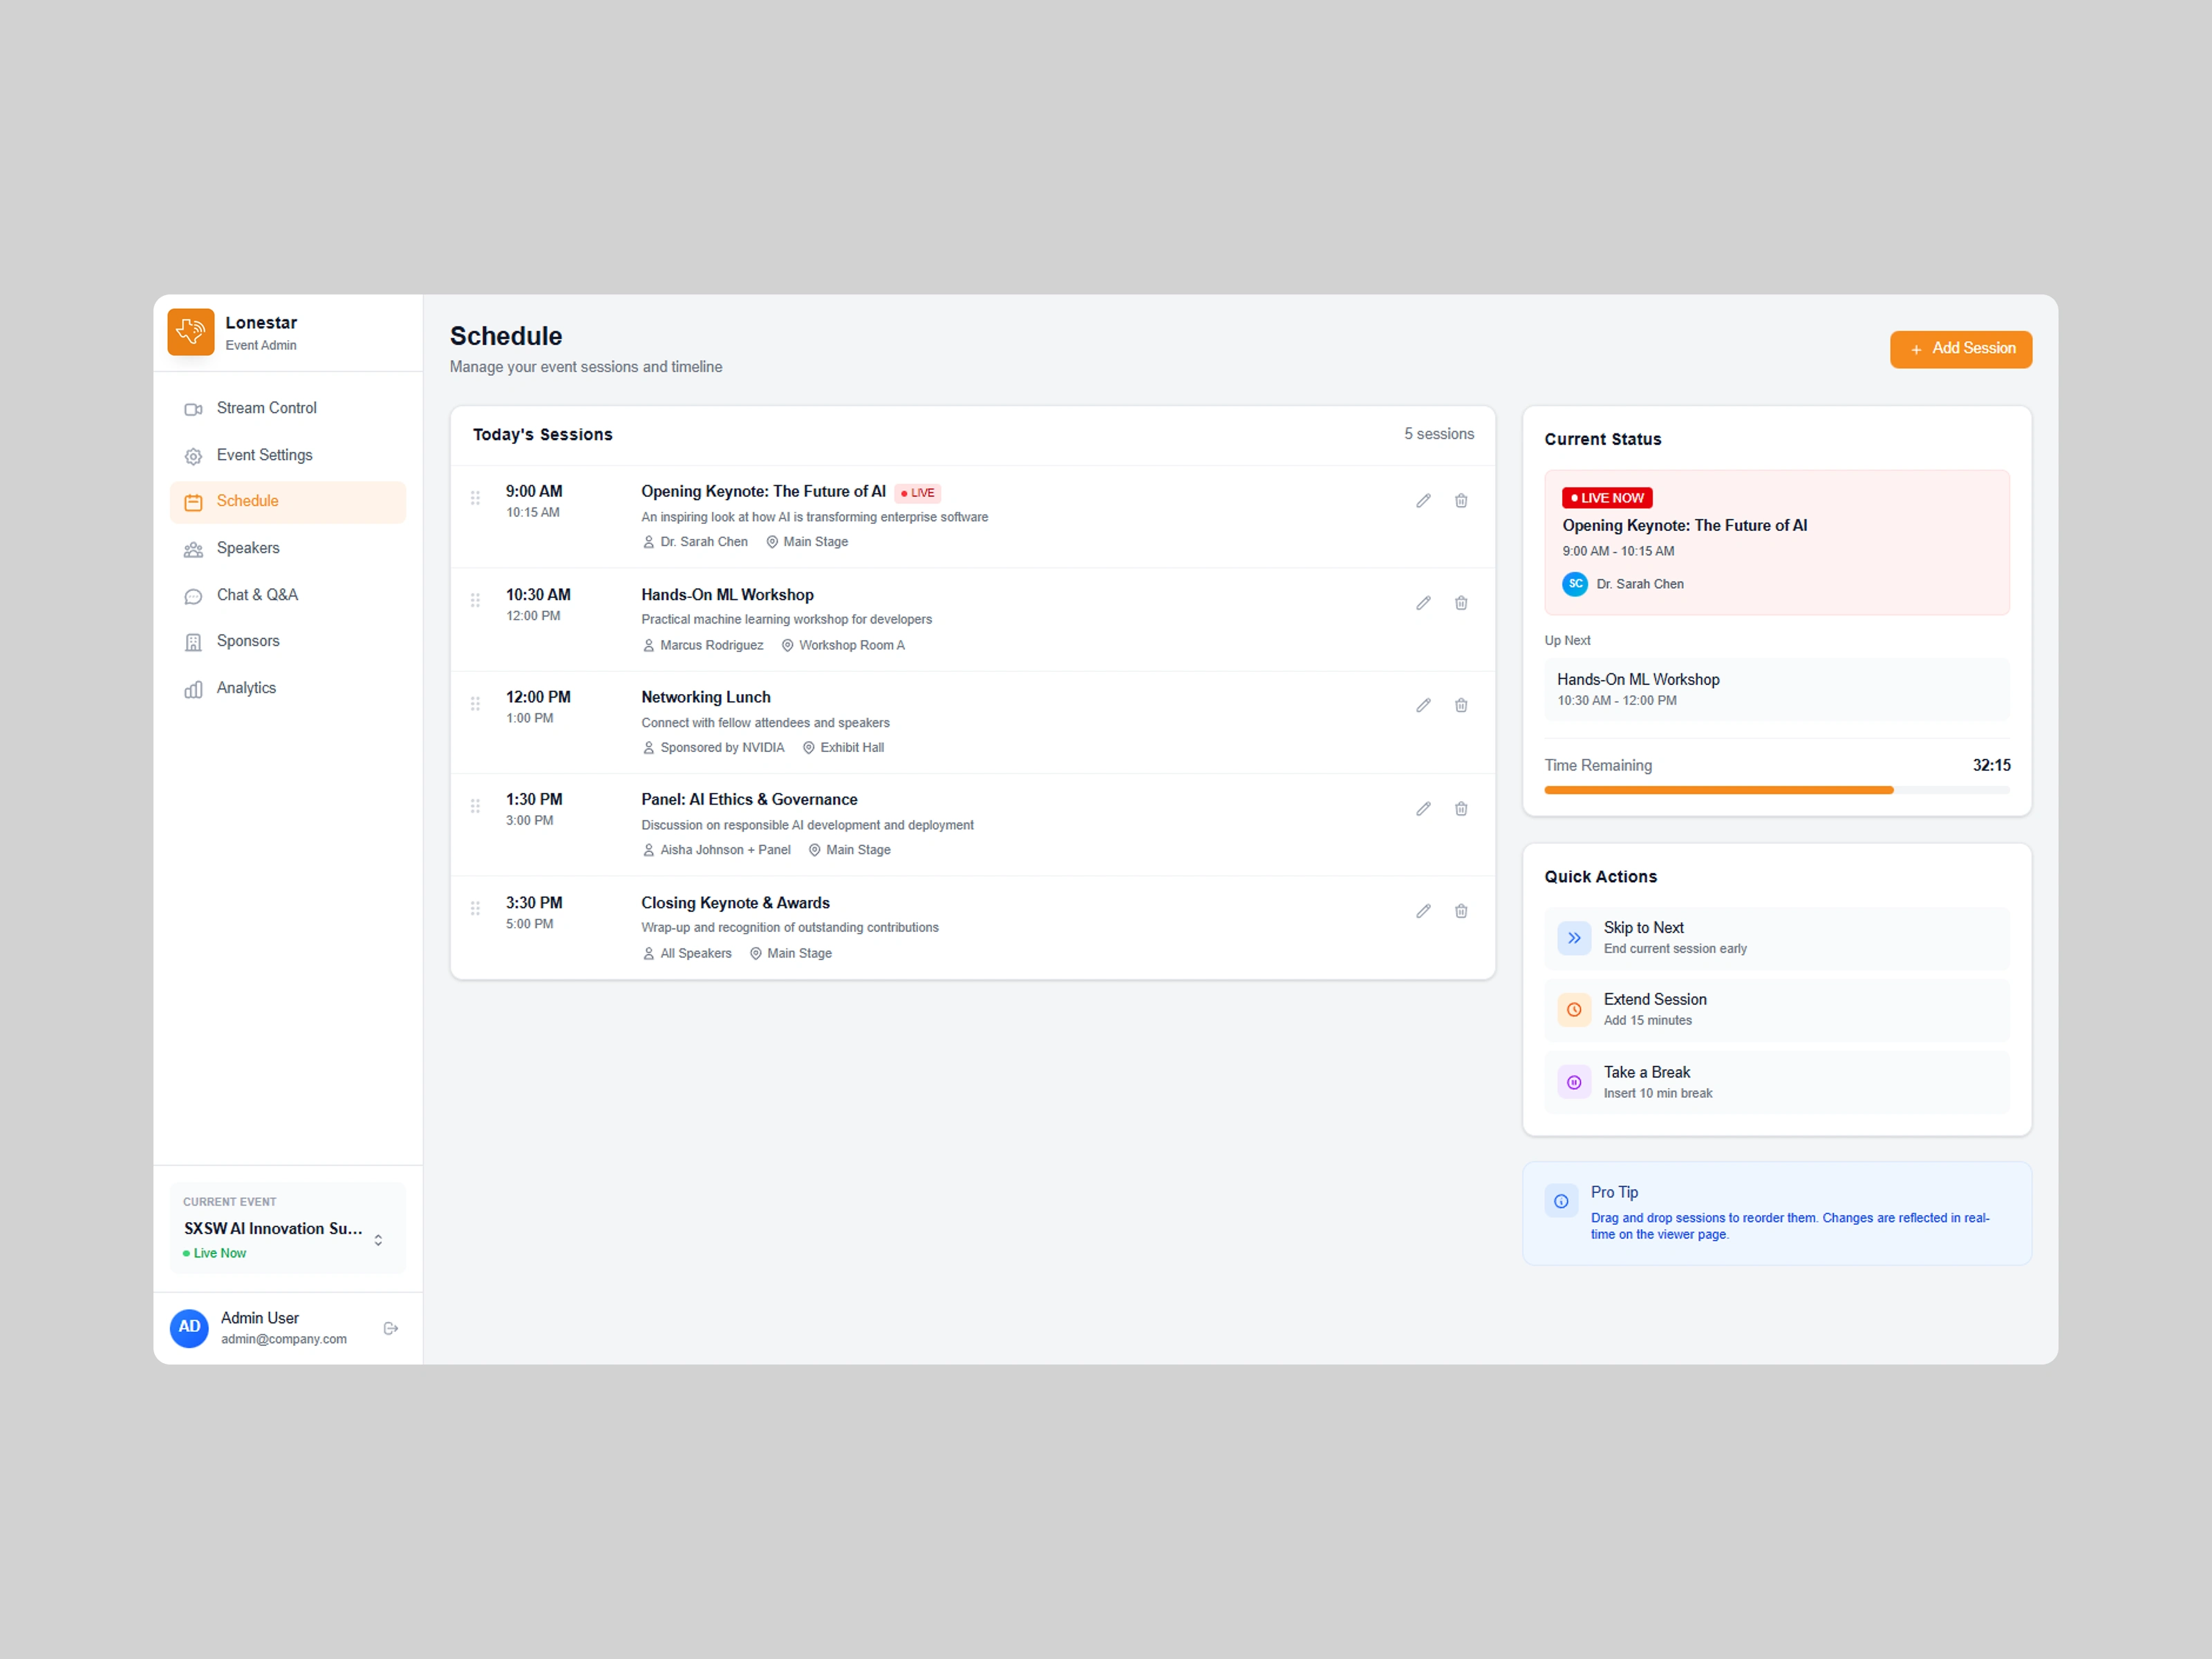Select the Up Next Hands-On ML Workshop card
The image size is (2212, 1659).
(x=1776, y=689)
